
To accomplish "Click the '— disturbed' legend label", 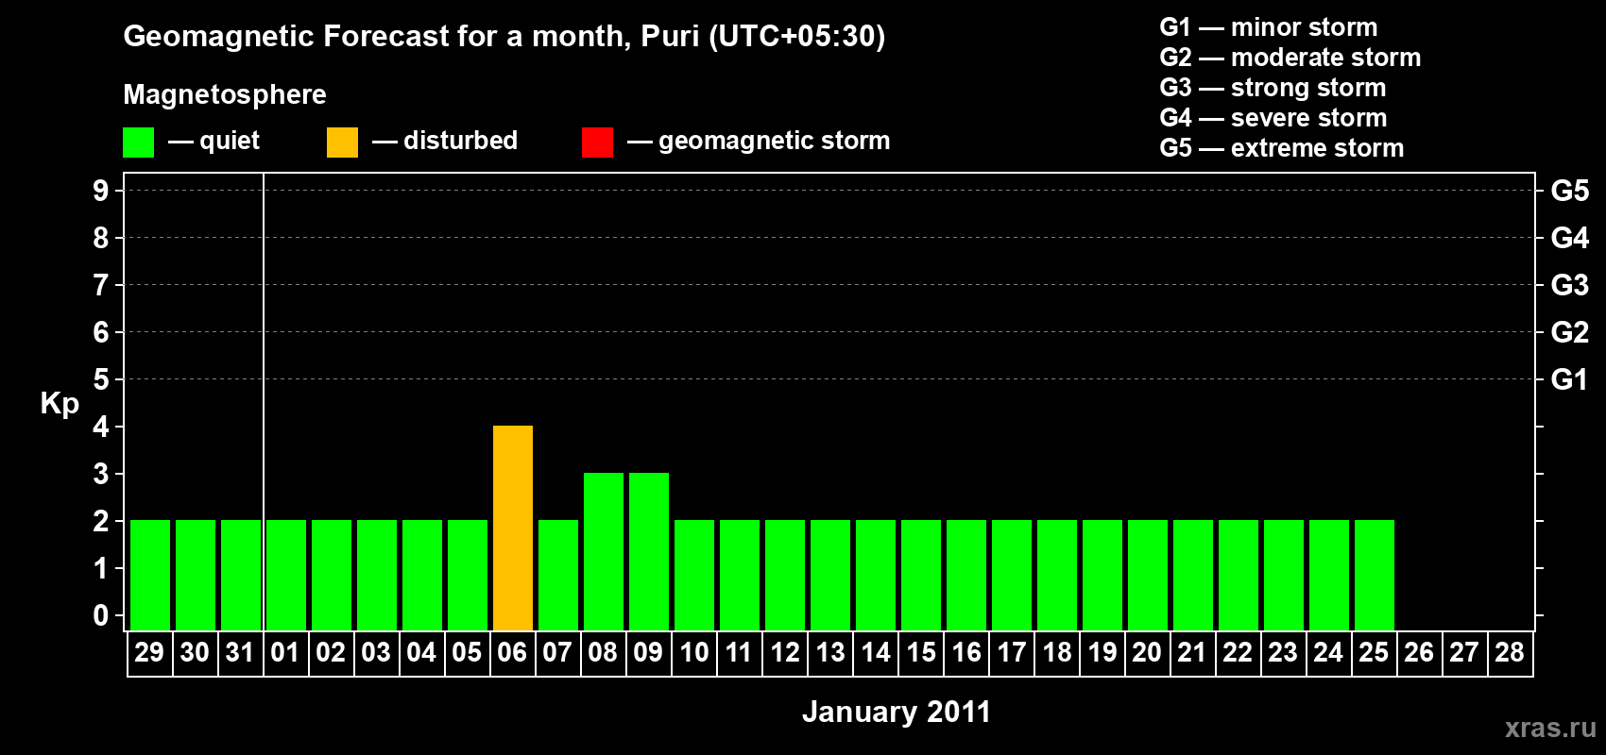I will 445,141.
